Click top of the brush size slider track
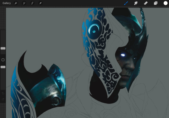This screenshot has width=169, height=118. (3, 31)
